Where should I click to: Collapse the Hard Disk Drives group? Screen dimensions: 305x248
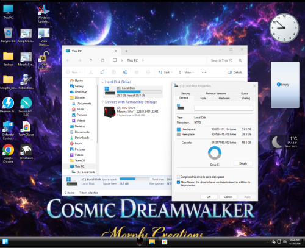pos(102,82)
